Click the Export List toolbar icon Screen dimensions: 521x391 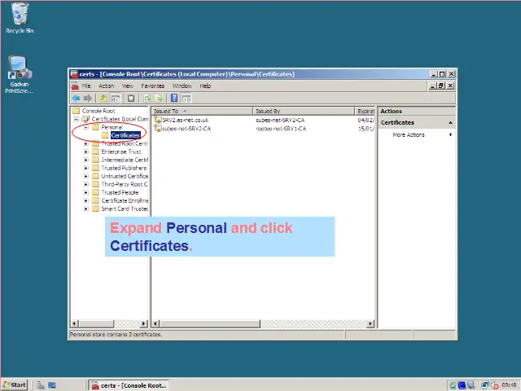[159, 98]
